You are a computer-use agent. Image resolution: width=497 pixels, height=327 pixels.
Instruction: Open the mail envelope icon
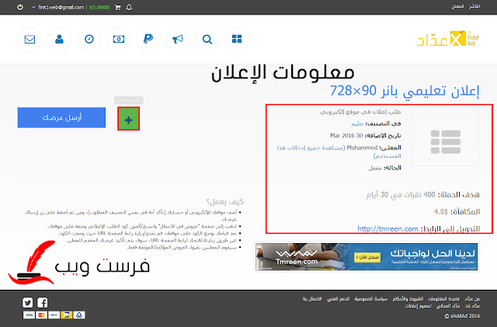[x=30, y=40]
